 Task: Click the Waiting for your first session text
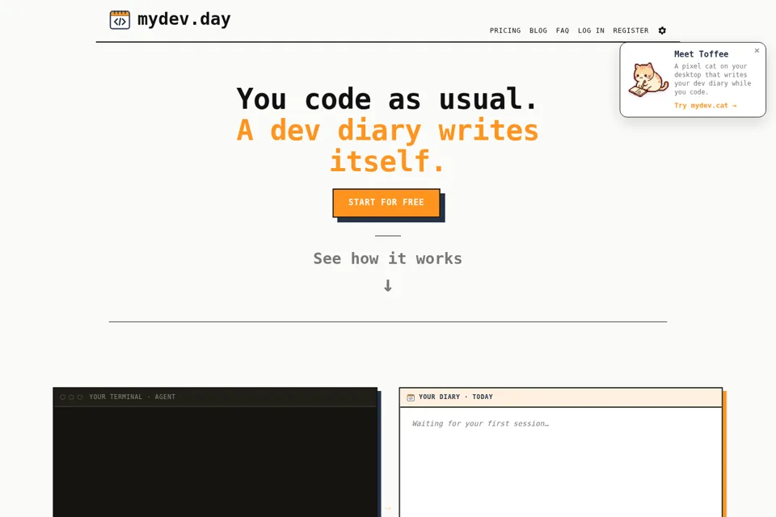(480, 423)
